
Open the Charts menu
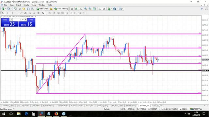coord(26,5)
